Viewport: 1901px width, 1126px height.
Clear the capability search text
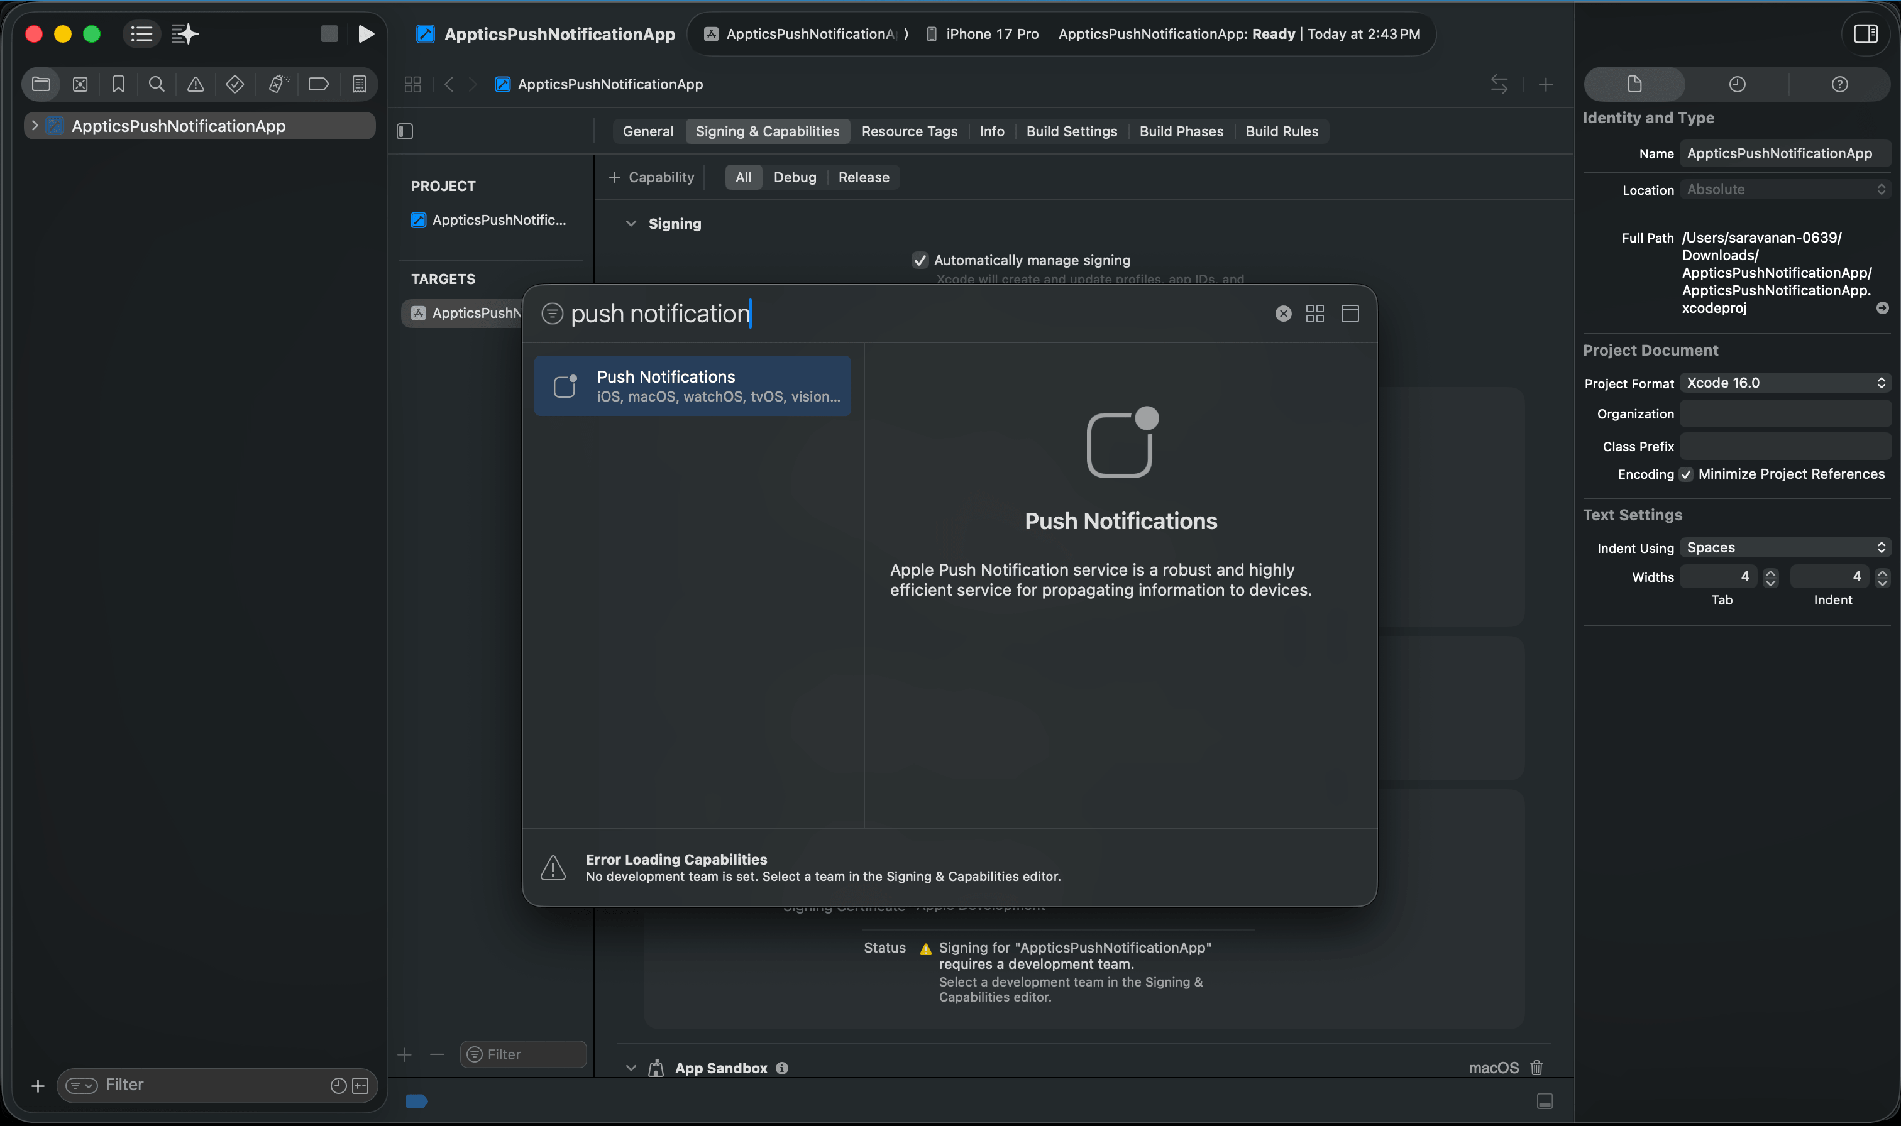pos(1282,314)
